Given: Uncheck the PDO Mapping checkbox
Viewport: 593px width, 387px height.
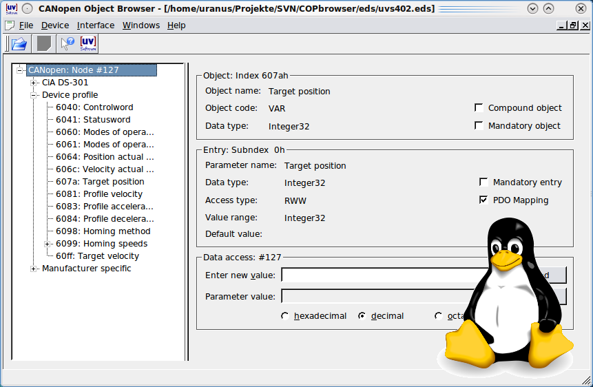Looking at the screenshot, I should click(x=483, y=200).
